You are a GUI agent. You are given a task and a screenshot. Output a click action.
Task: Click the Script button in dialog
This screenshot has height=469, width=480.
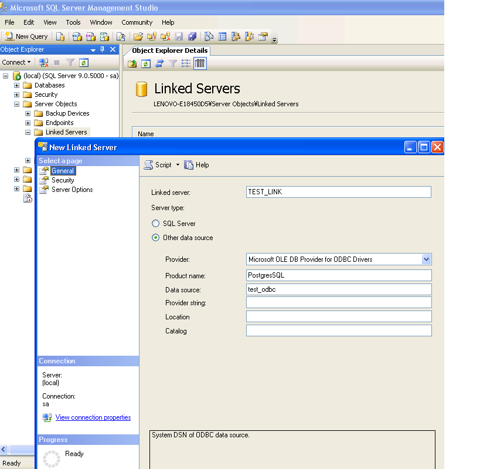[158, 165]
